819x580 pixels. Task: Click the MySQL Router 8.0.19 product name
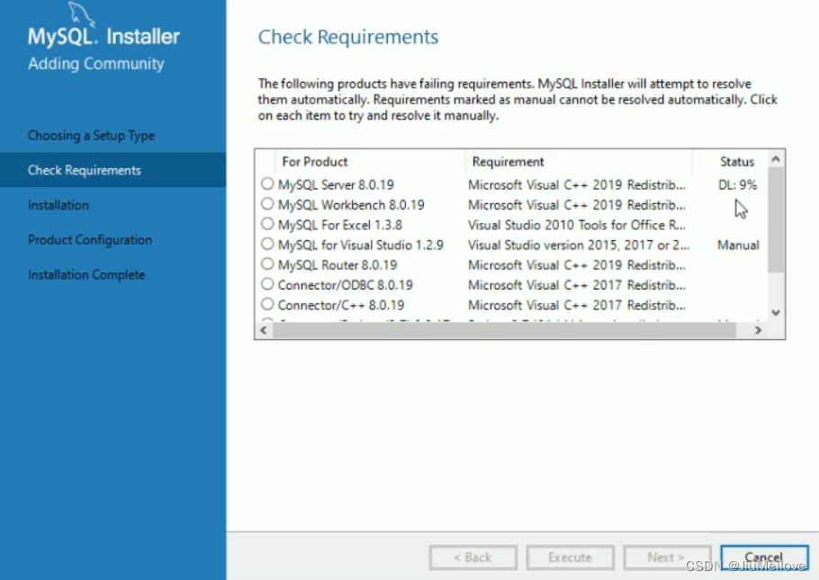pos(337,265)
